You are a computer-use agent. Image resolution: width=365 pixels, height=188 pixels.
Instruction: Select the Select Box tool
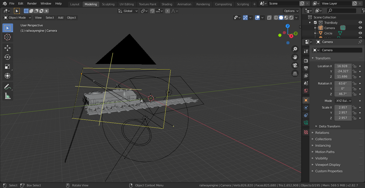pos(8,28)
